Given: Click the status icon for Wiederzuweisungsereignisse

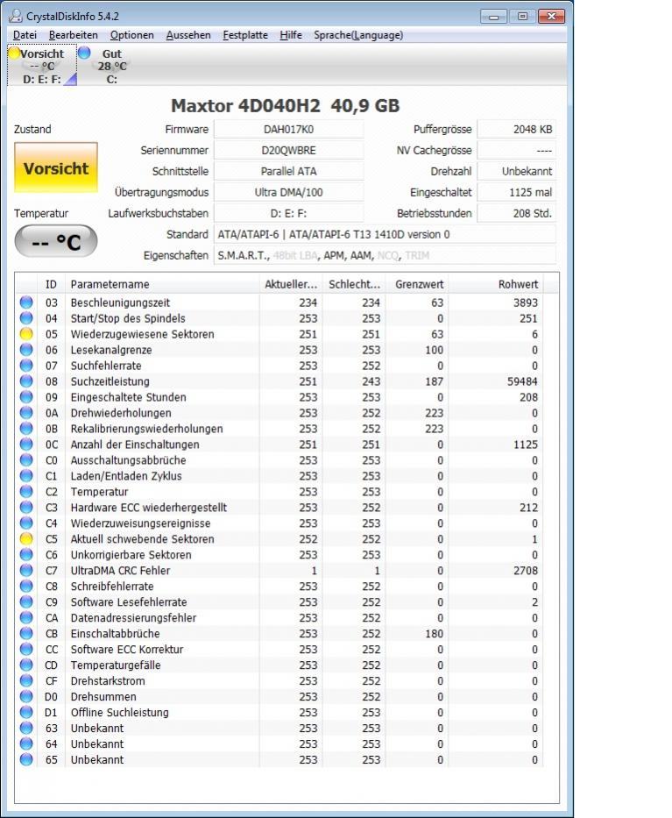Looking at the screenshot, I should (x=26, y=523).
